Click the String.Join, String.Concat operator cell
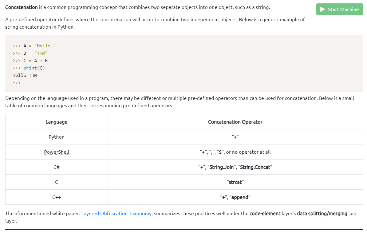The width and height of the screenshot is (367, 233). pos(235,167)
